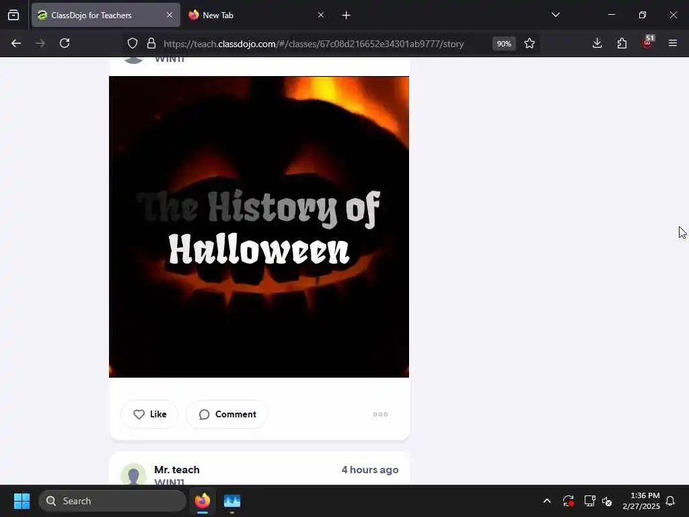Click the muted volume tray icon

pyautogui.click(x=607, y=501)
